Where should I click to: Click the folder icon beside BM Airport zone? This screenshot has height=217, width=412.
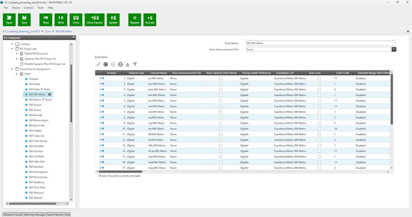26,105
